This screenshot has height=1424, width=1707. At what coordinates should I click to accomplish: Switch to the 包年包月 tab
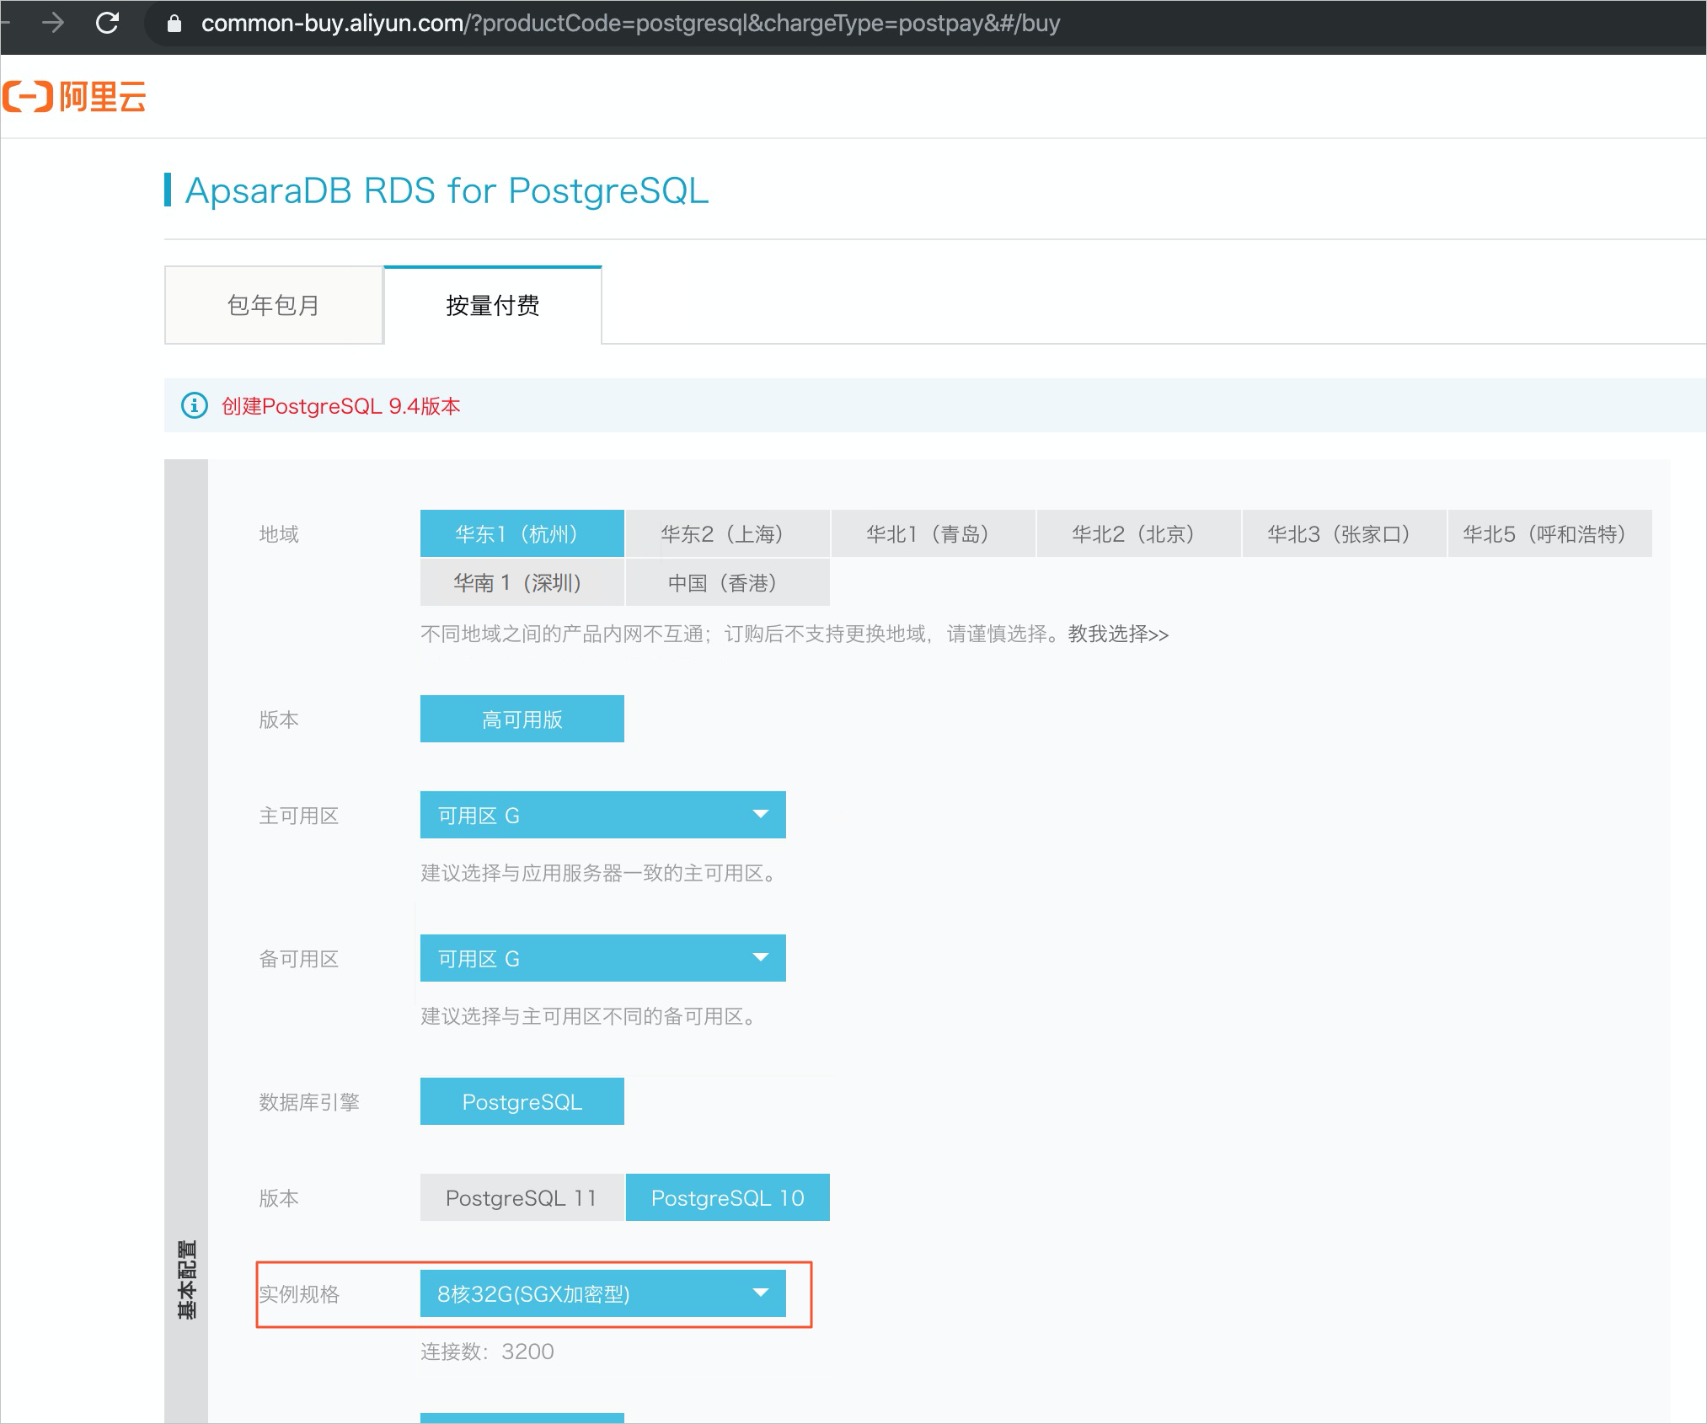coord(274,305)
